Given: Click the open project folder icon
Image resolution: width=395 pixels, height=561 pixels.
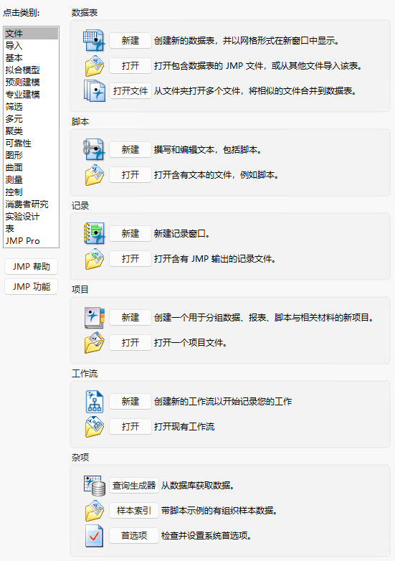Looking at the screenshot, I should click(95, 343).
